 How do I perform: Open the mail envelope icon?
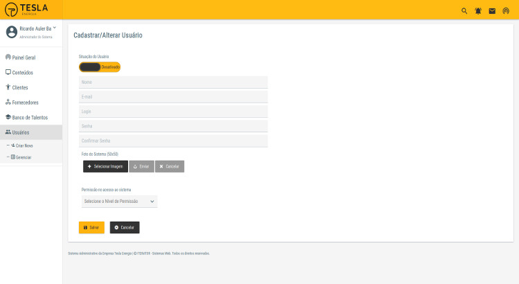492,11
